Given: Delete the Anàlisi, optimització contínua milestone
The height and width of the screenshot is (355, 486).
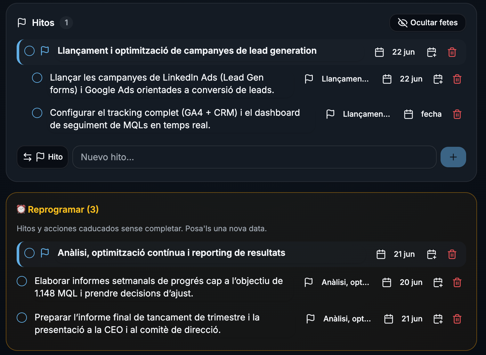Looking at the screenshot, I should [x=452, y=254].
